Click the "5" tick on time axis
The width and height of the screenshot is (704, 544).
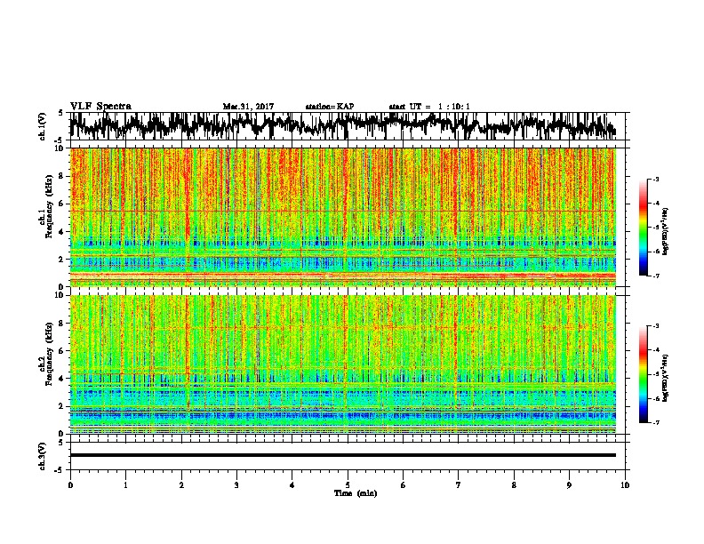(348, 485)
